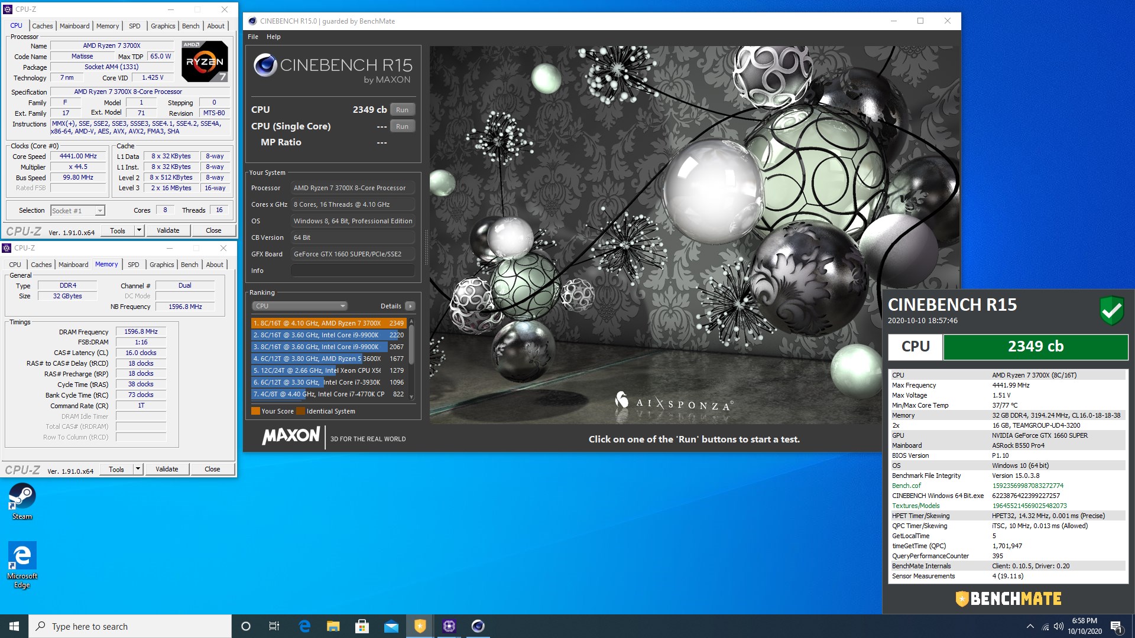
Task: Open Help menu in Cinebench
Action: click(x=273, y=37)
